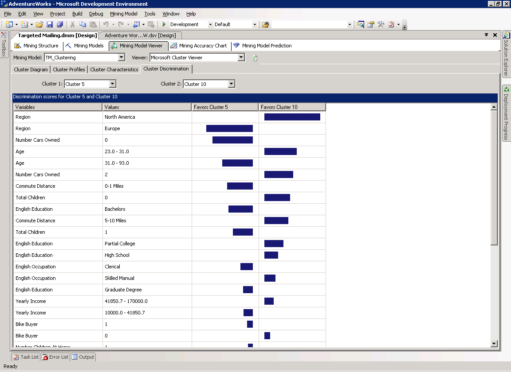The height and width of the screenshot is (372, 511).
Task: Open the Cluster Profiles tab
Action: coord(69,70)
